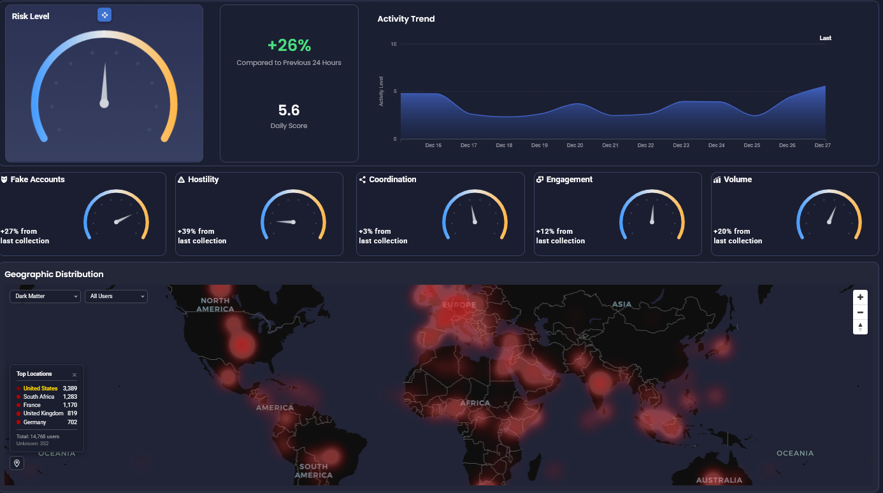Viewport: 883px width, 493px height.
Task: Click the +12% from last collection text
Action: tap(561, 236)
